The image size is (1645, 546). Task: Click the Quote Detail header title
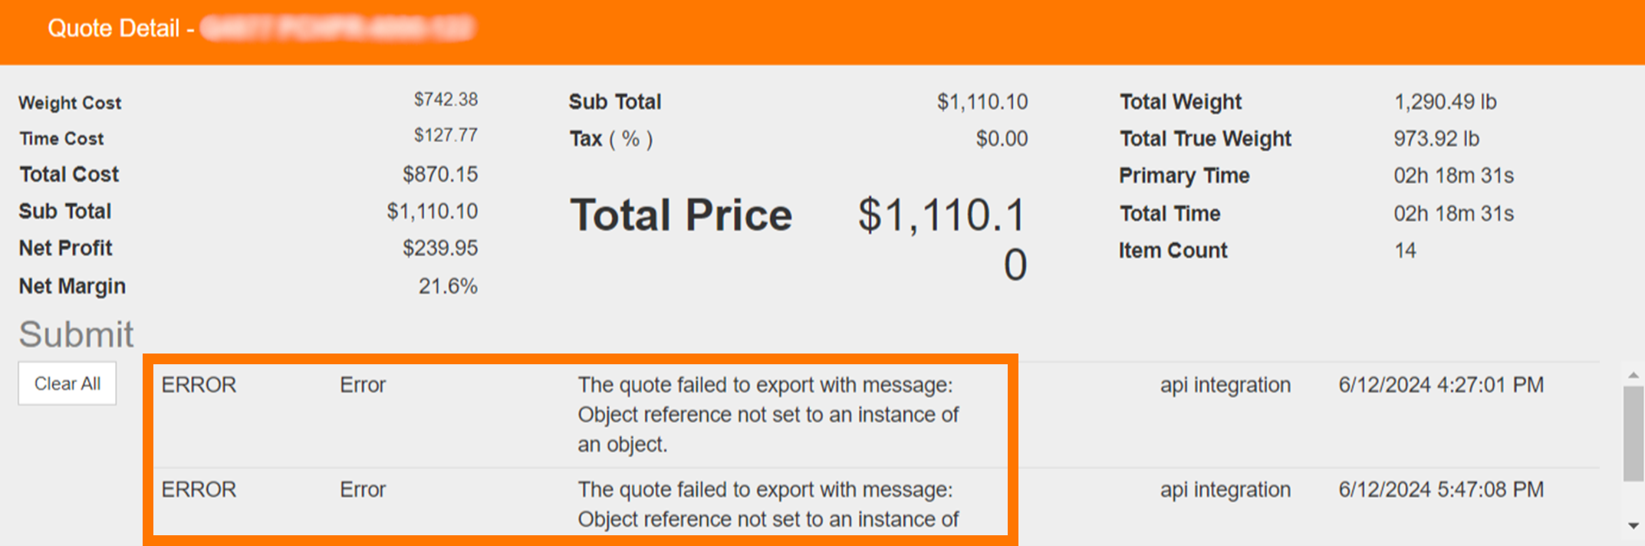114,28
